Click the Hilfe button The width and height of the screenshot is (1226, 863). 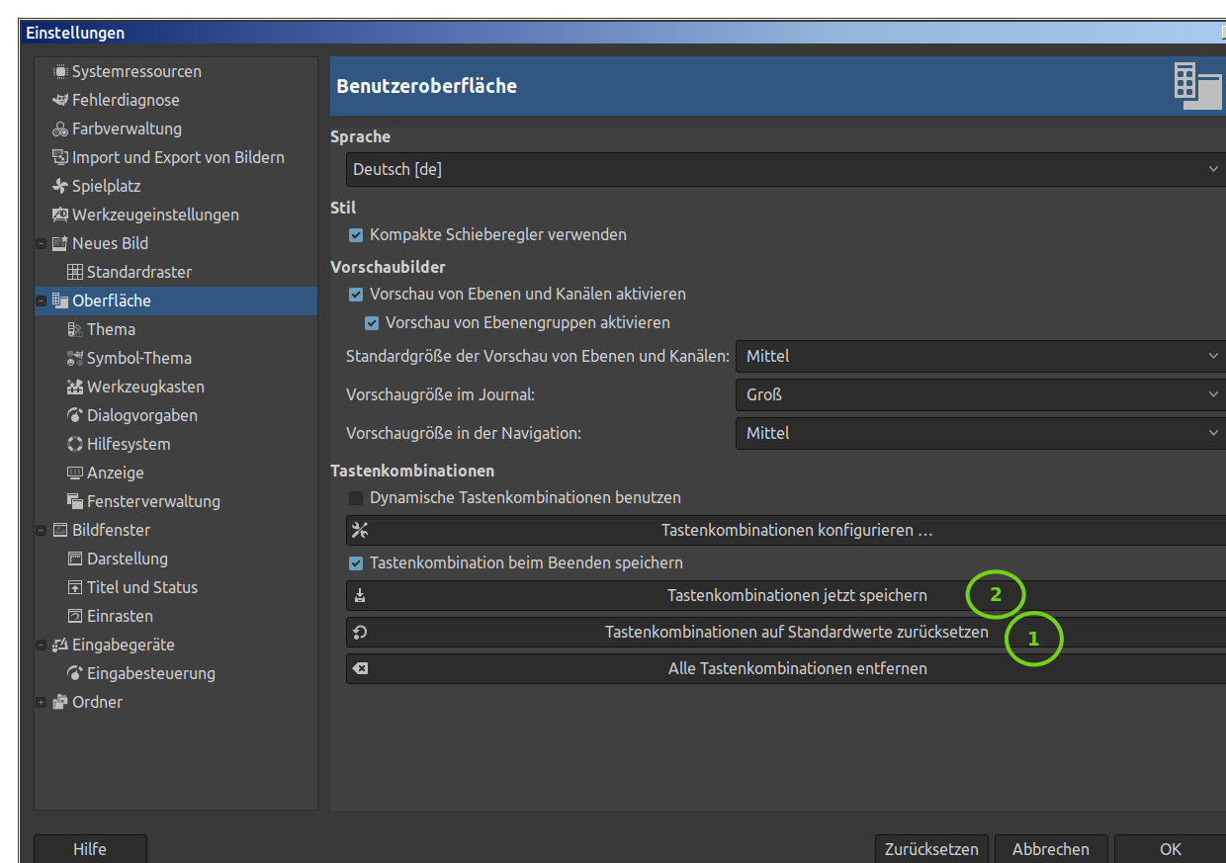90,849
